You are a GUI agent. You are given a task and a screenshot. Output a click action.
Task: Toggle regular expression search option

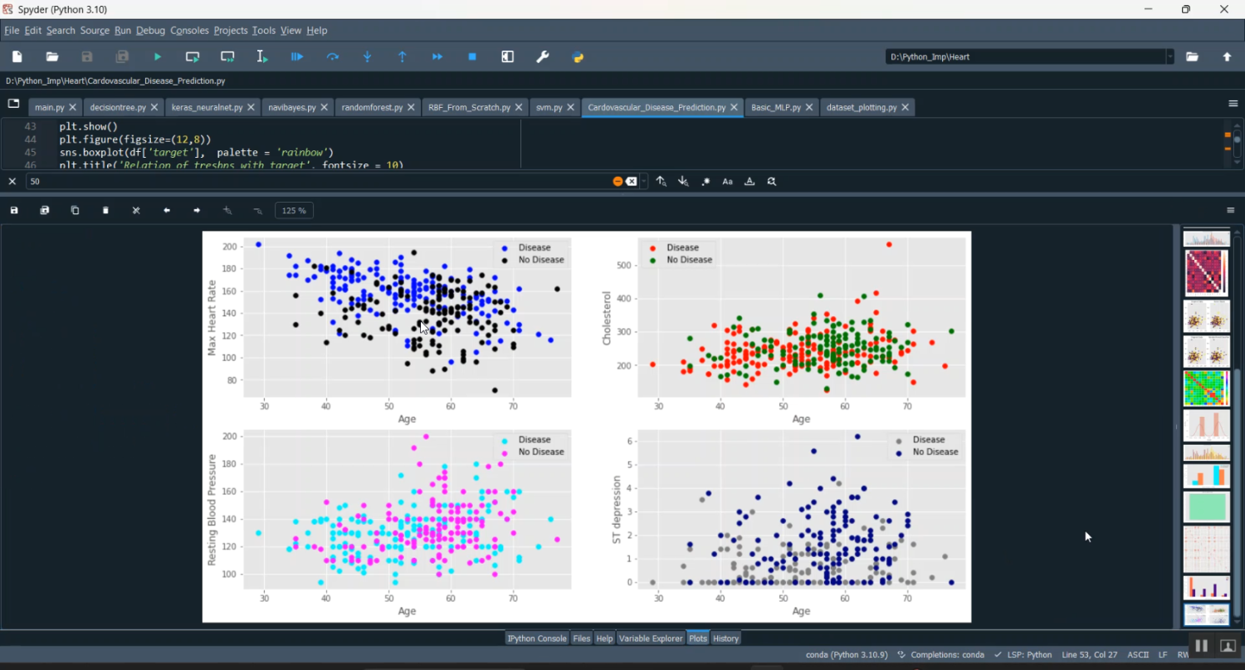pyautogui.click(x=705, y=181)
